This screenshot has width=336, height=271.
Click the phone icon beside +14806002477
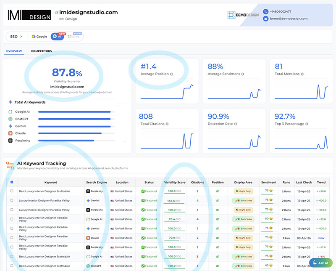[x=265, y=11]
